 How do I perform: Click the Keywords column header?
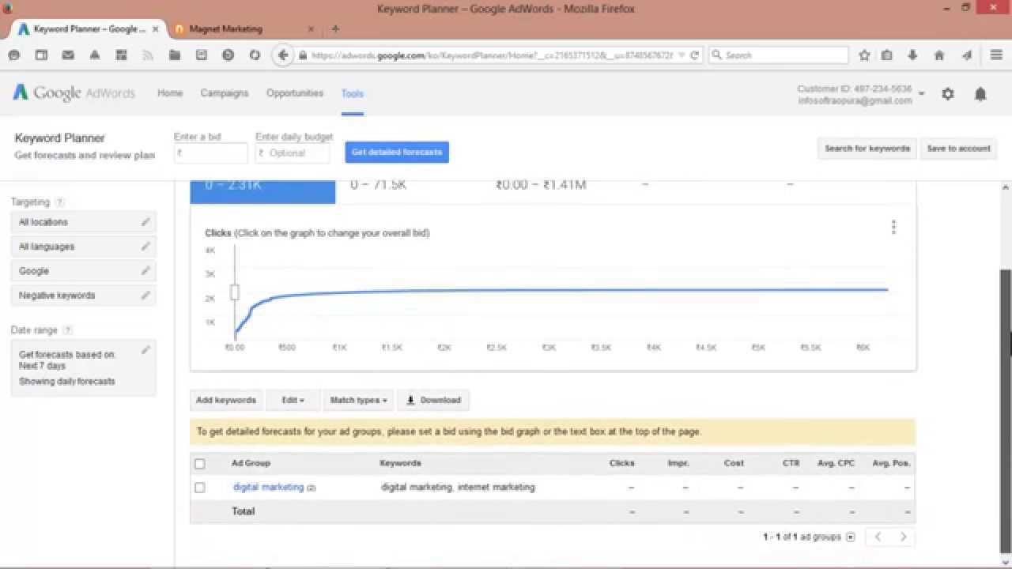tap(400, 463)
